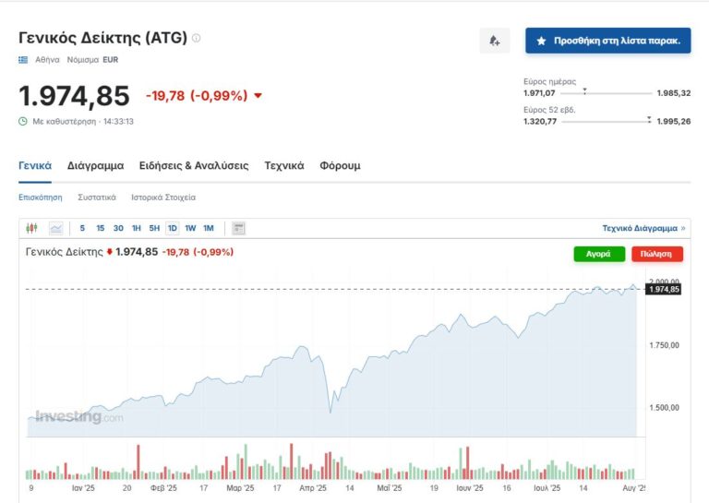Add index via Προσθήκη στη λίστα παρακ. button

[608, 41]
